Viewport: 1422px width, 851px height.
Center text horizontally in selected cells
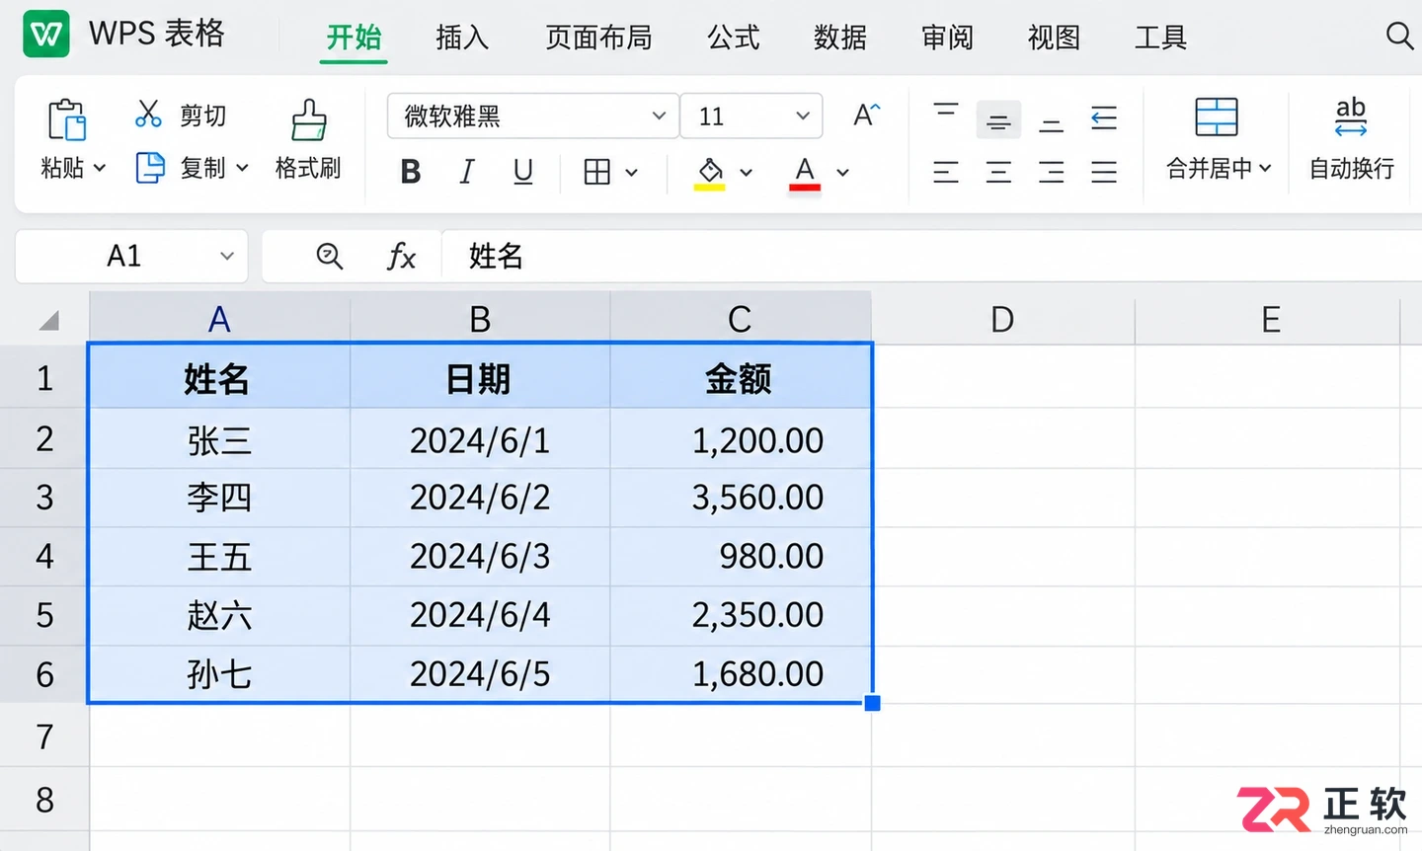point(998,172)
